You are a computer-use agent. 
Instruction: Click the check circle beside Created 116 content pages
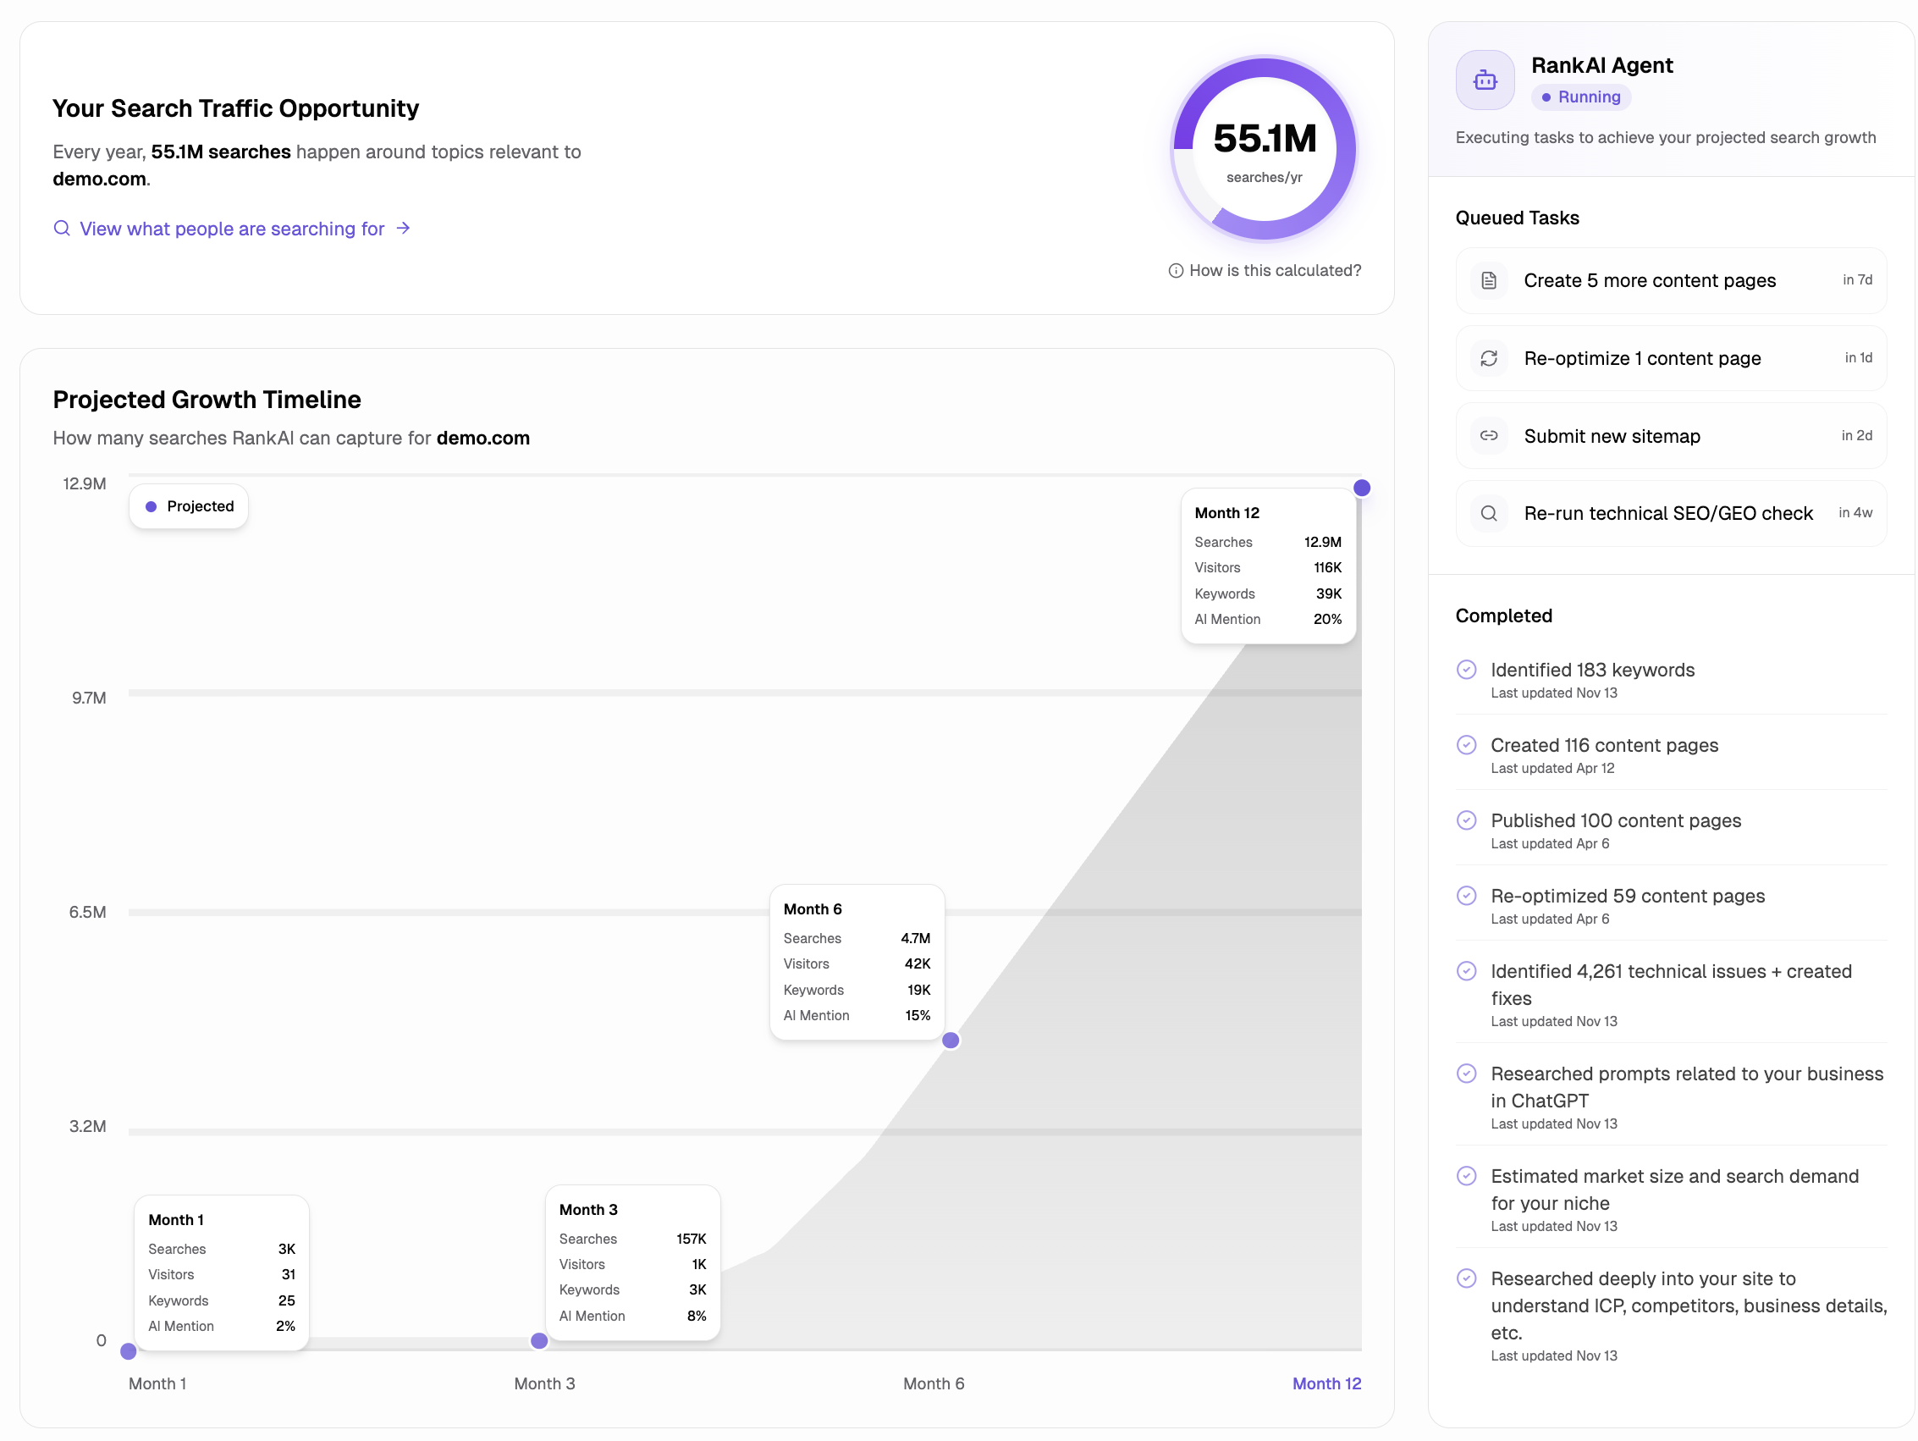point(1466,745)
